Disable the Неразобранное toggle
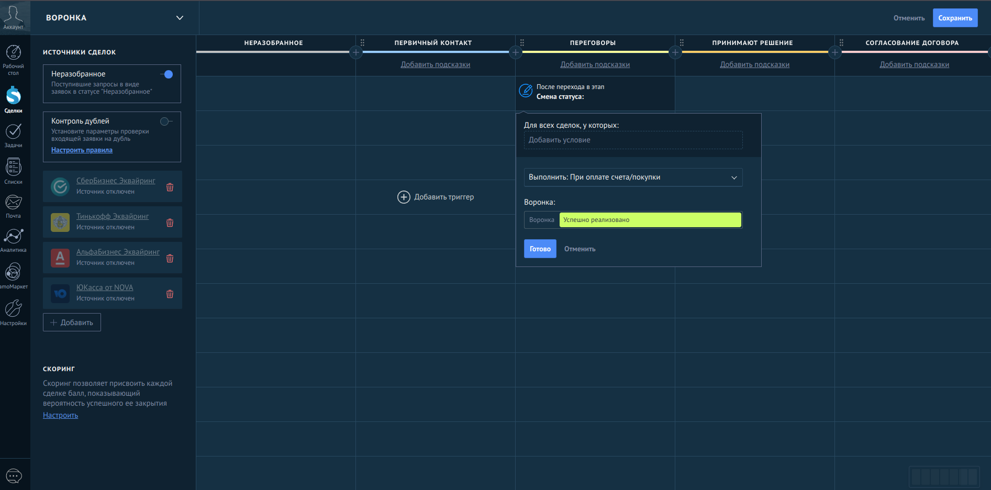Image resolution: width=991 pixels, height=490 pixels. coord(167,74)
